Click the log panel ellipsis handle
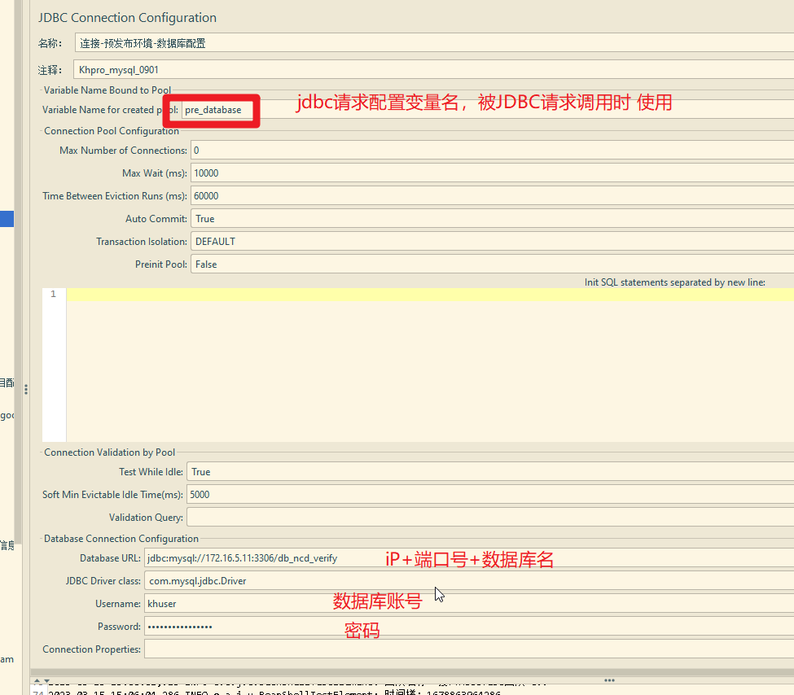 pyautogui.click(x=609, y=680)
